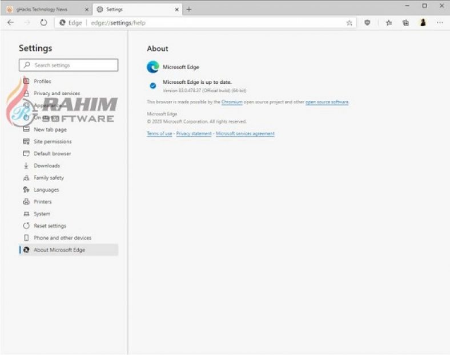Follow the Chromium link
This screenshot has height=355, width=450.
click(x=232, y=102)
